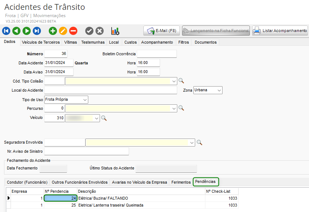Search vehicle using magnifier icon

[x=104, y=118]
